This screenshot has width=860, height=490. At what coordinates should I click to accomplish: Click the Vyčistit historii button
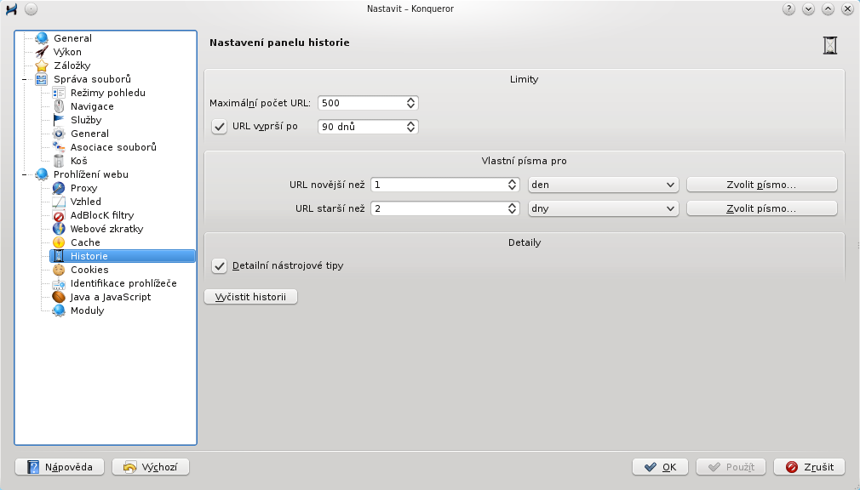pos(250,297)
